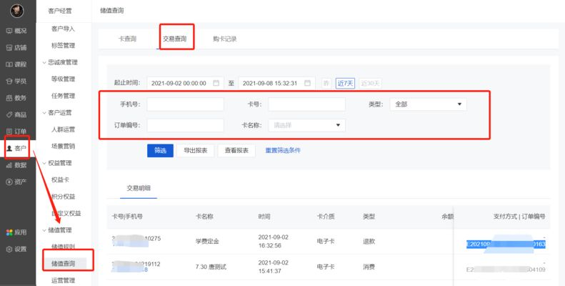Click the 筛选 filter button
565x286 pixels.
(x=160, y=151)
